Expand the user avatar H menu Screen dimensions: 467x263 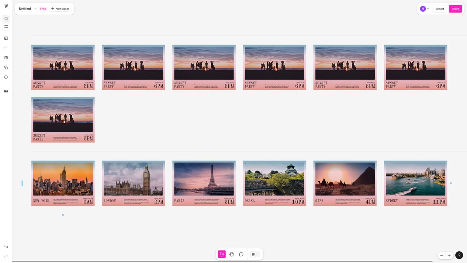coord(425,9)
